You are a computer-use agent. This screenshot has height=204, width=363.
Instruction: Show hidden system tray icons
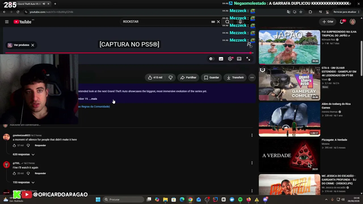point(326,199)
